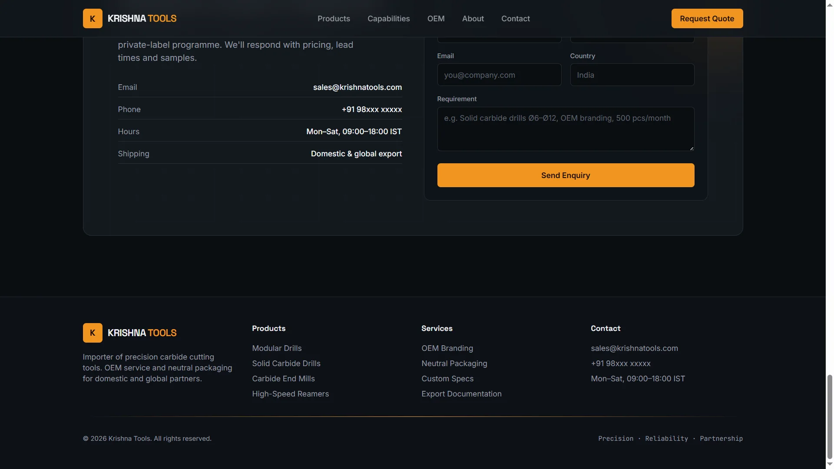This screenshot has height=469, width=834.
Task: Click footer hours Mon–Sat, 09:00–18:00 IST
Action: pyautogui.click(x=638, y=379)
